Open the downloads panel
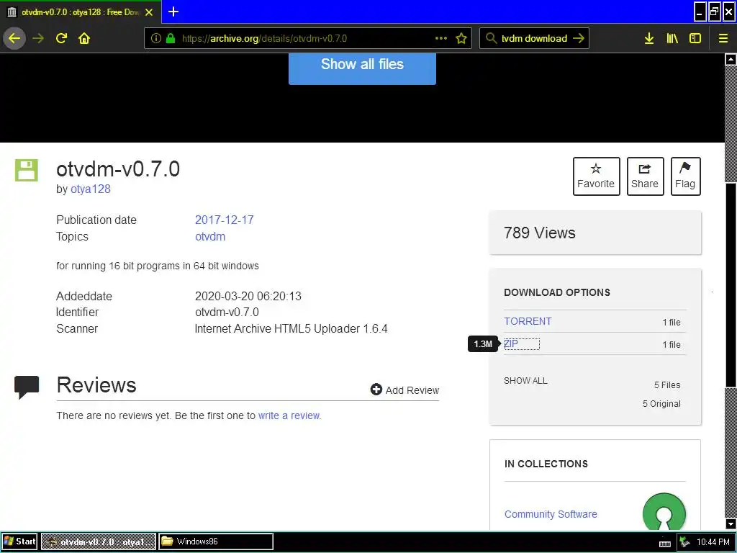 pyautogui.click(x=649, y=39)
